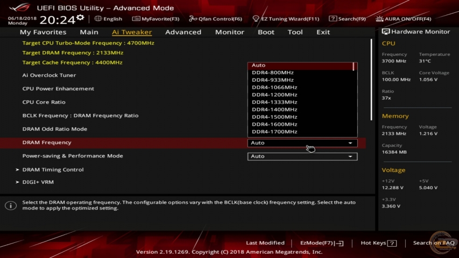Select CPU Power Enhancement row
459x258 pixels.
pos(58,89)
